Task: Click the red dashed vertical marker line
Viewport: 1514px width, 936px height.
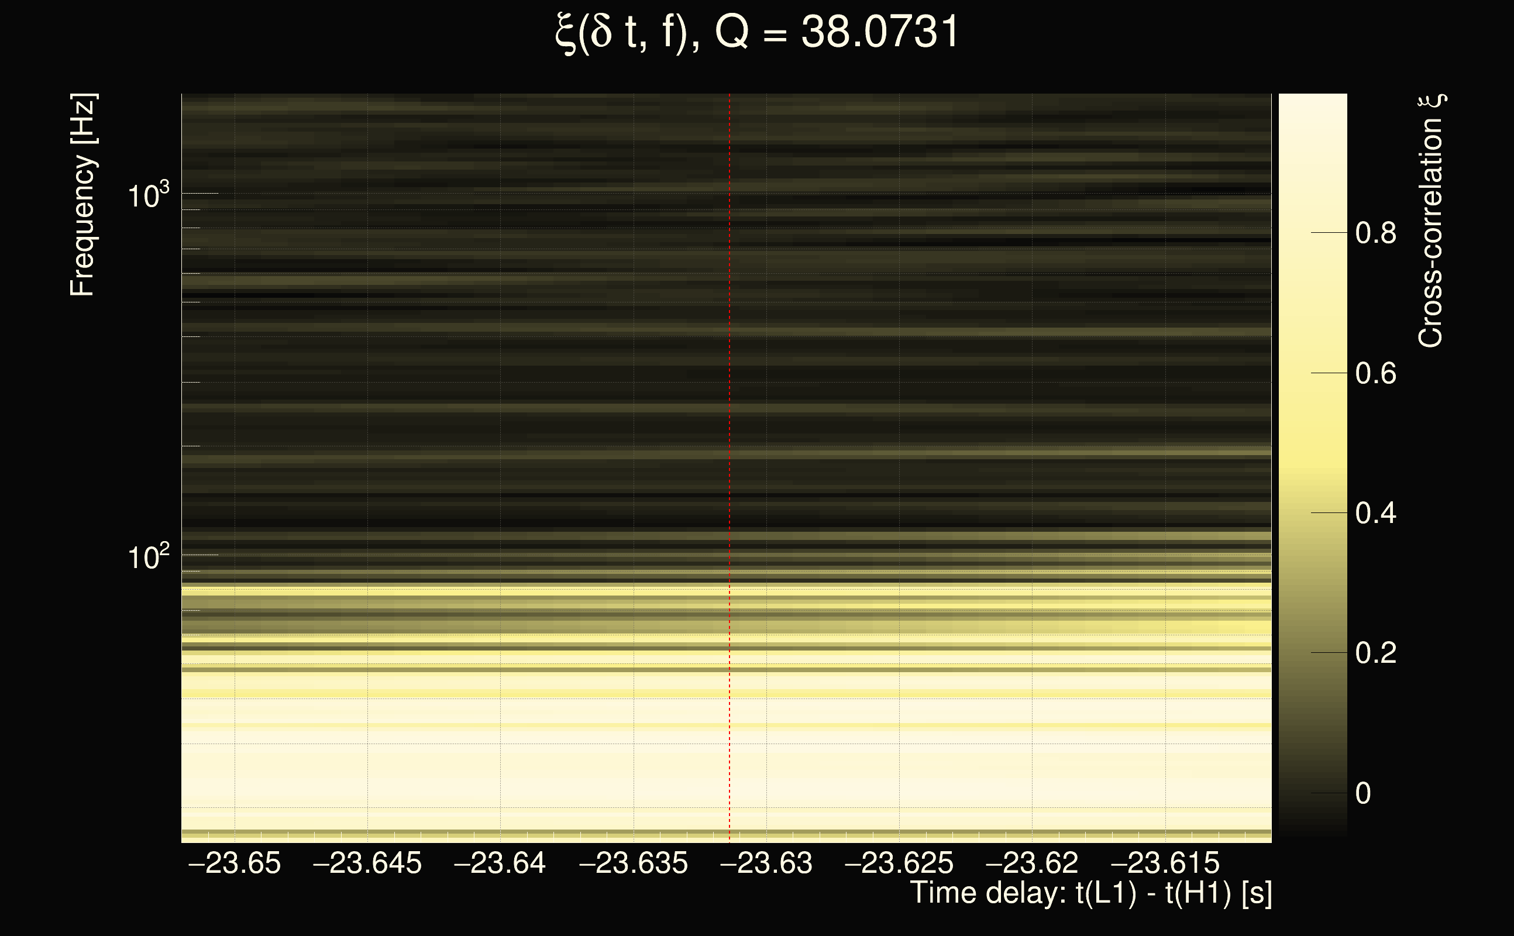Action: pyautogui.click(x=729, y=433)
